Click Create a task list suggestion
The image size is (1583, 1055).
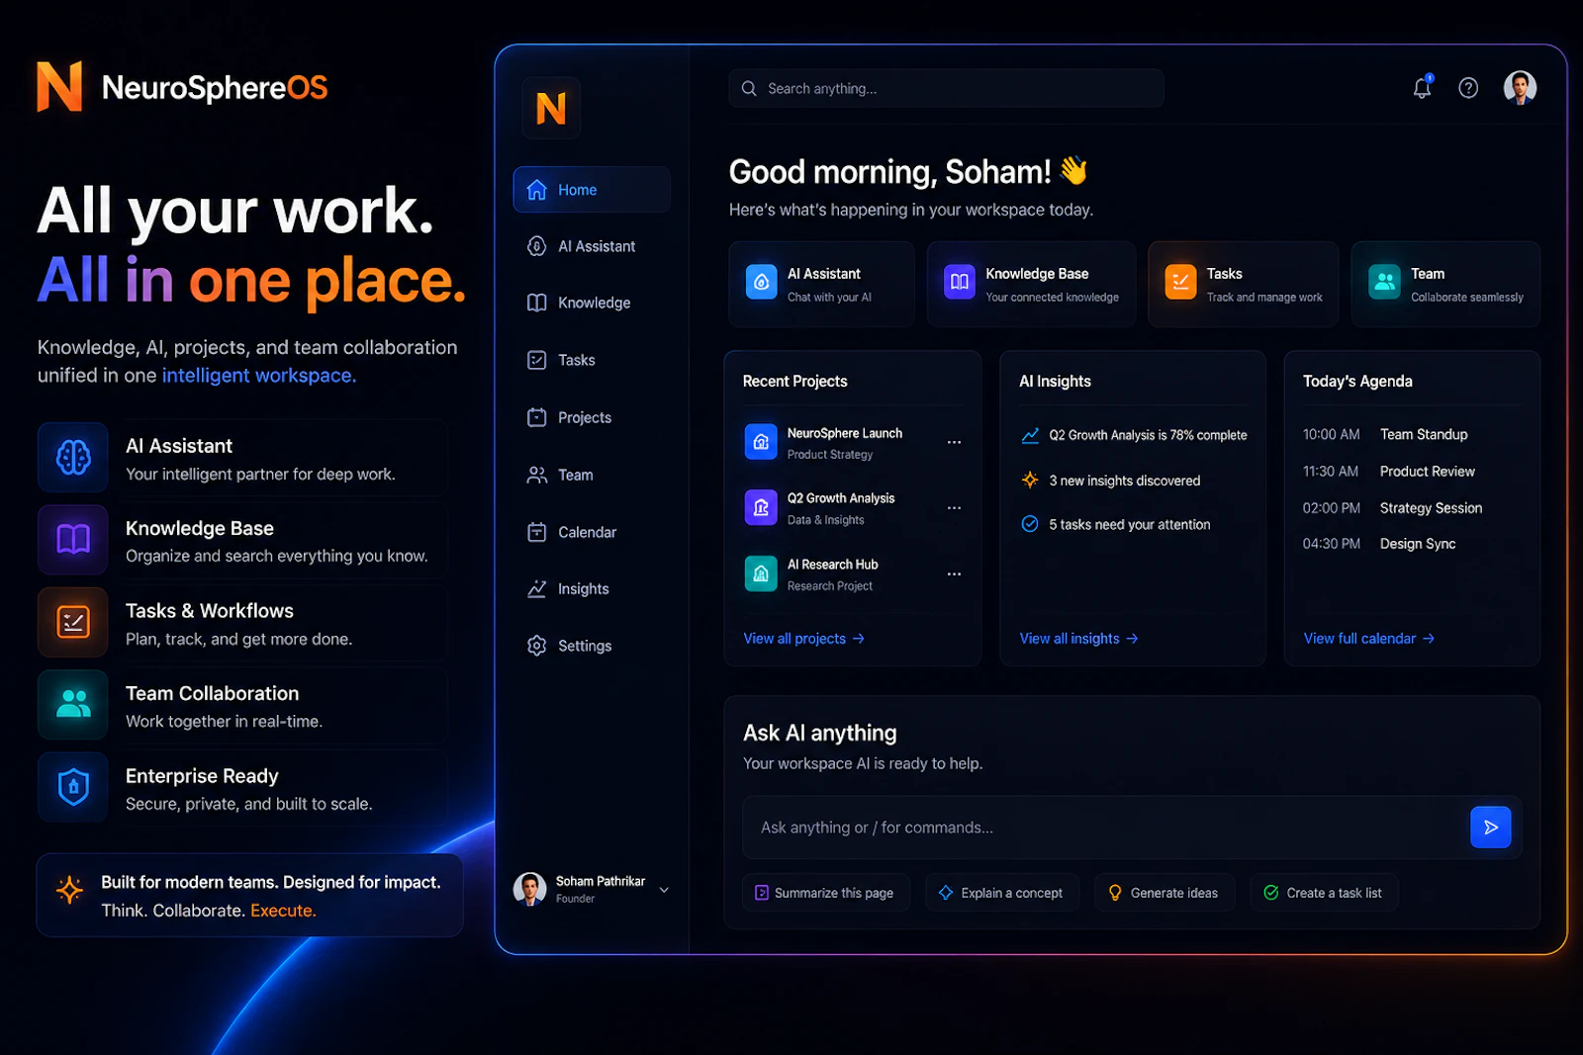[1324, 893]
